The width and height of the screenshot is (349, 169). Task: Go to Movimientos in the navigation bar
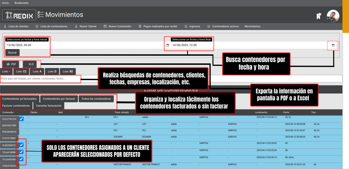coord(252,26)
